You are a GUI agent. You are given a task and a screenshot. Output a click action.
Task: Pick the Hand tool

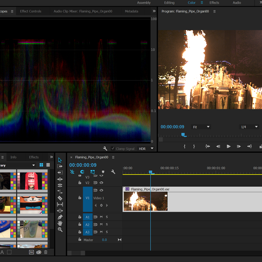coord(60,223)
